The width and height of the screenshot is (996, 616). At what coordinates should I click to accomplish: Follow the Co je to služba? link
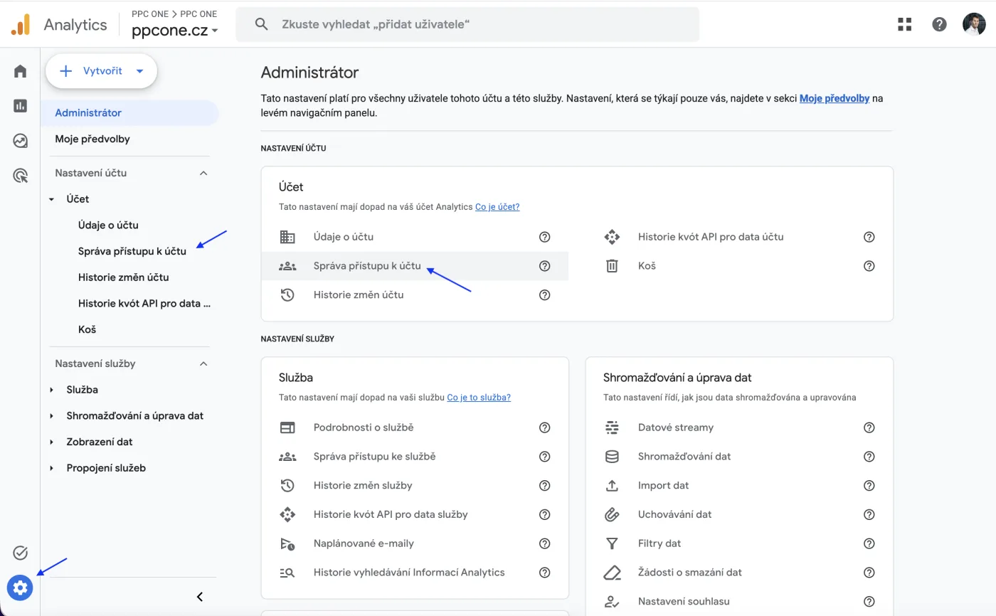(479, 398)
